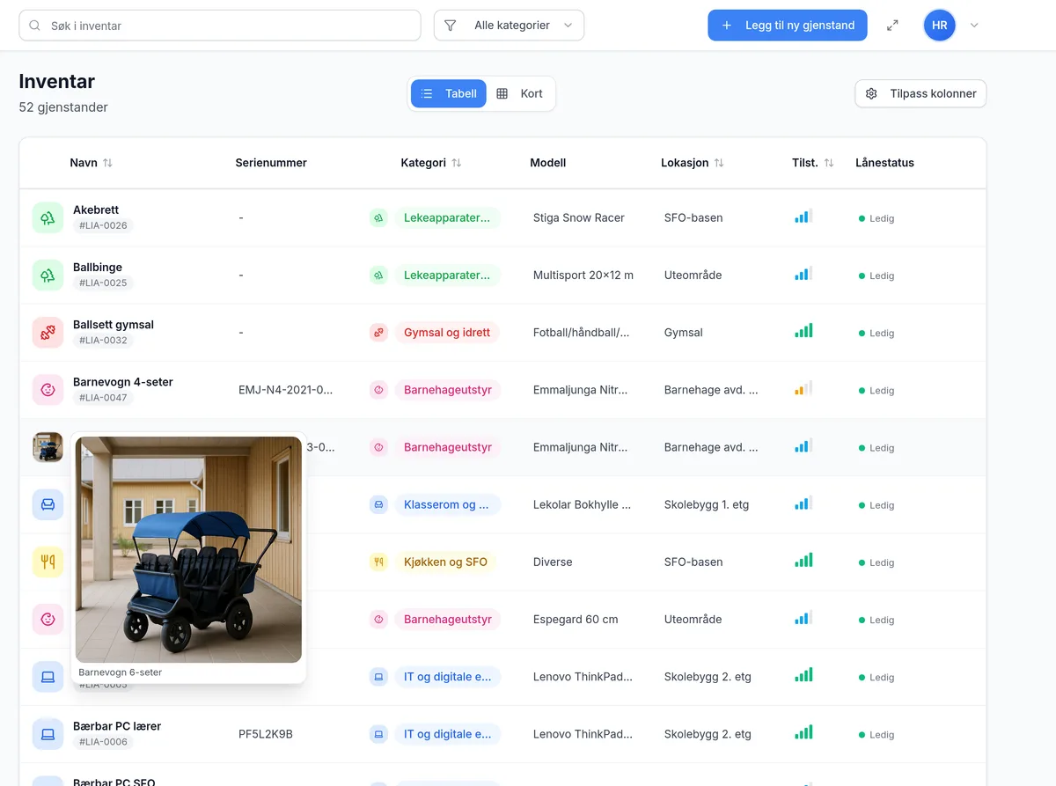This screenshot has height=786, width=1056.
Task: Click the Gymsal og idrett category tag
Action: tap(447, 333)
